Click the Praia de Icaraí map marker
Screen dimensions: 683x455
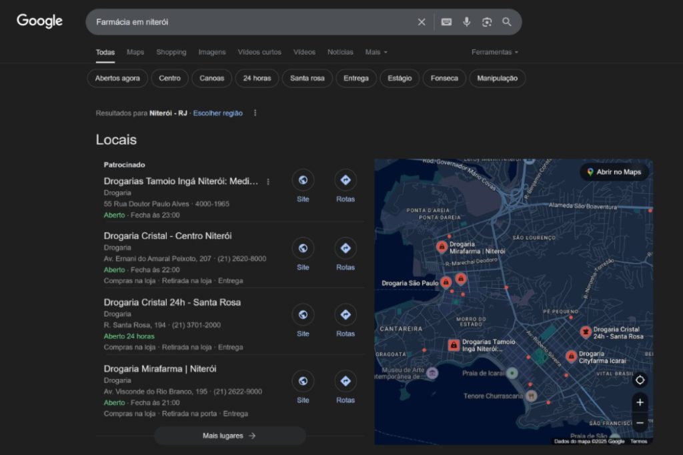pyautogui.click(x=512, y=373)
